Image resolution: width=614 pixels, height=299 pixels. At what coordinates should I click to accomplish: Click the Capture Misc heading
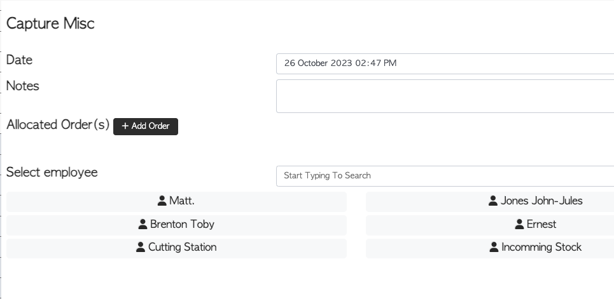50,23
